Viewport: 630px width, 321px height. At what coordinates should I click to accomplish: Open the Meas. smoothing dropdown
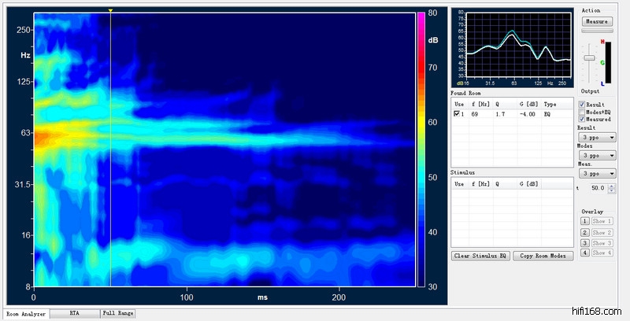[x=595, y=173]
